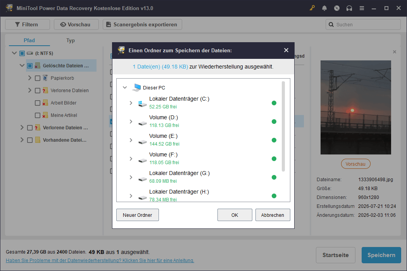407x271 pixels.
Task: Click the Vorschau toolbar button
Action: pos(76,24)
